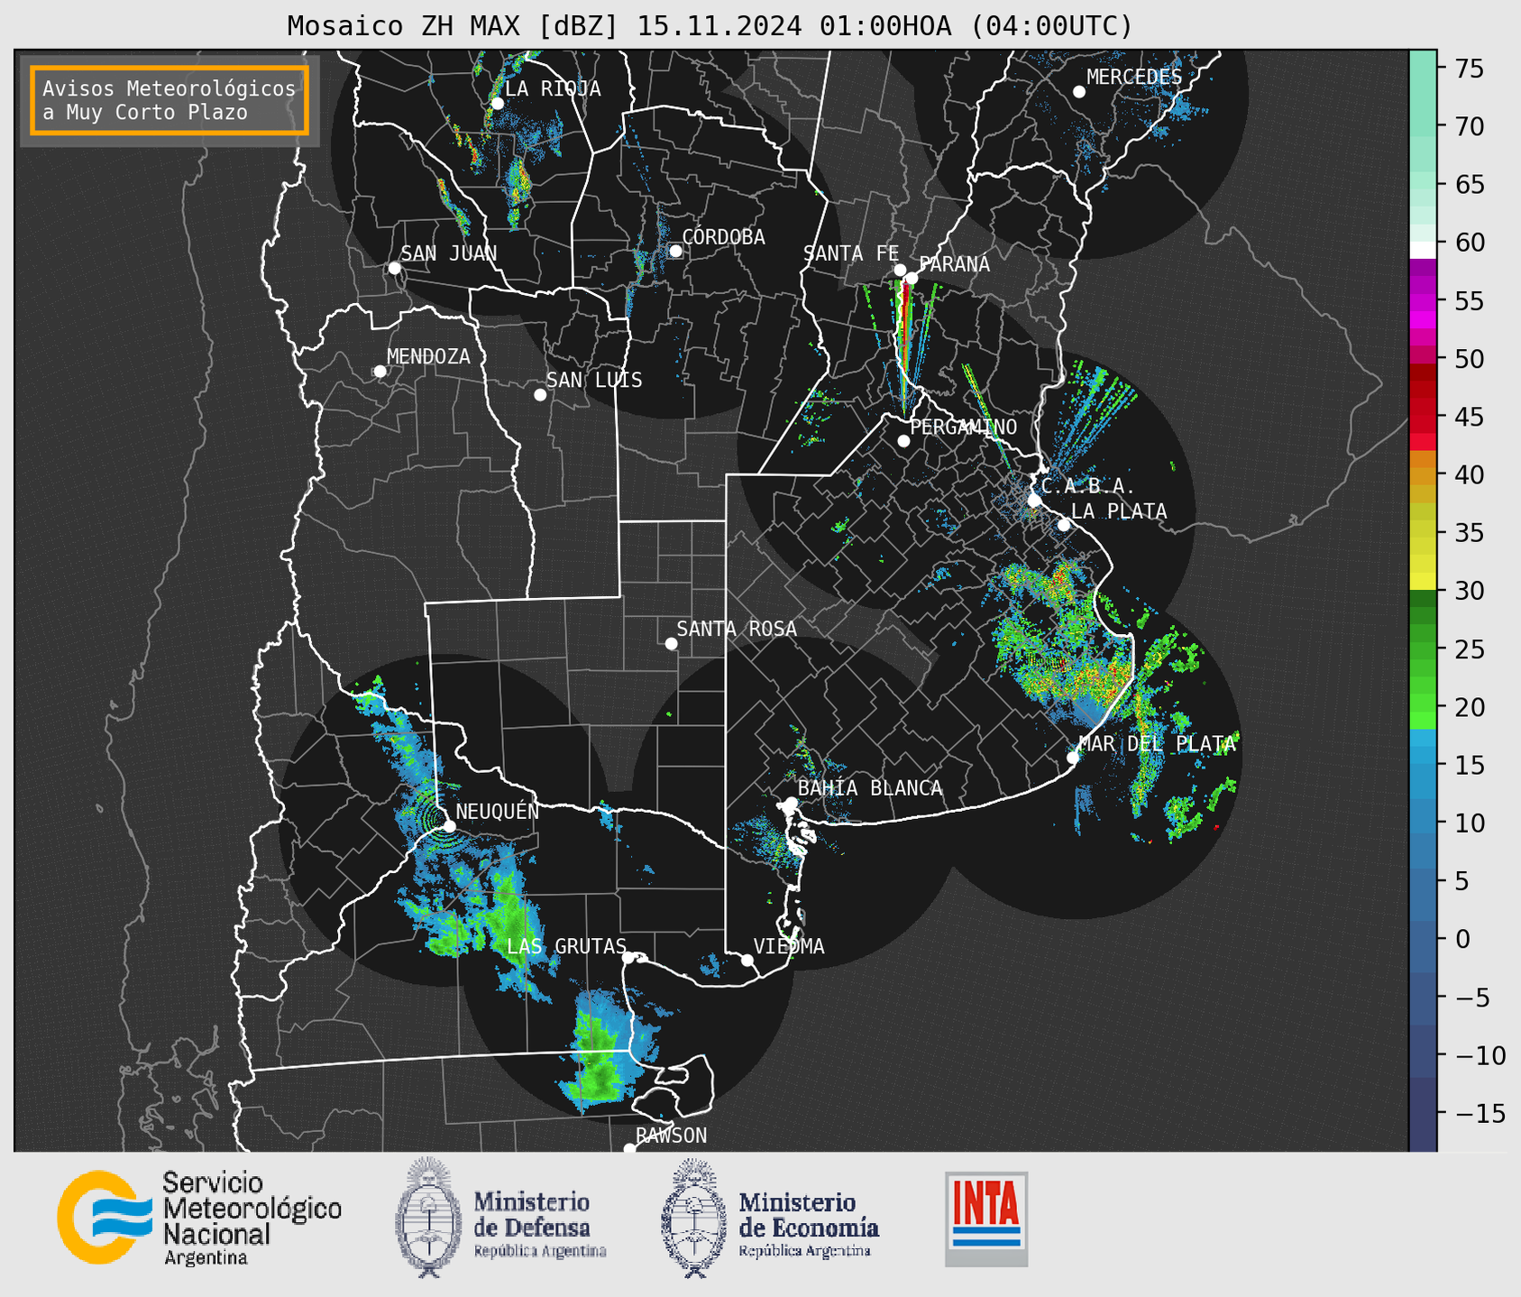Click the NEUQUÉN label
The height and width of the screenshot is (1297, 1521).
pyautogui.click(x=498, y=811)
